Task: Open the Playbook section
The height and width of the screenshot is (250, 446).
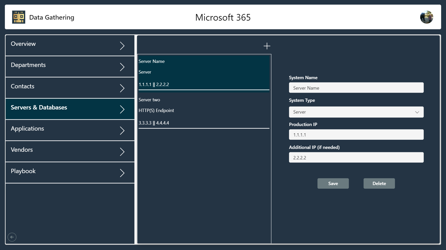Action: (x=70, y=173)
